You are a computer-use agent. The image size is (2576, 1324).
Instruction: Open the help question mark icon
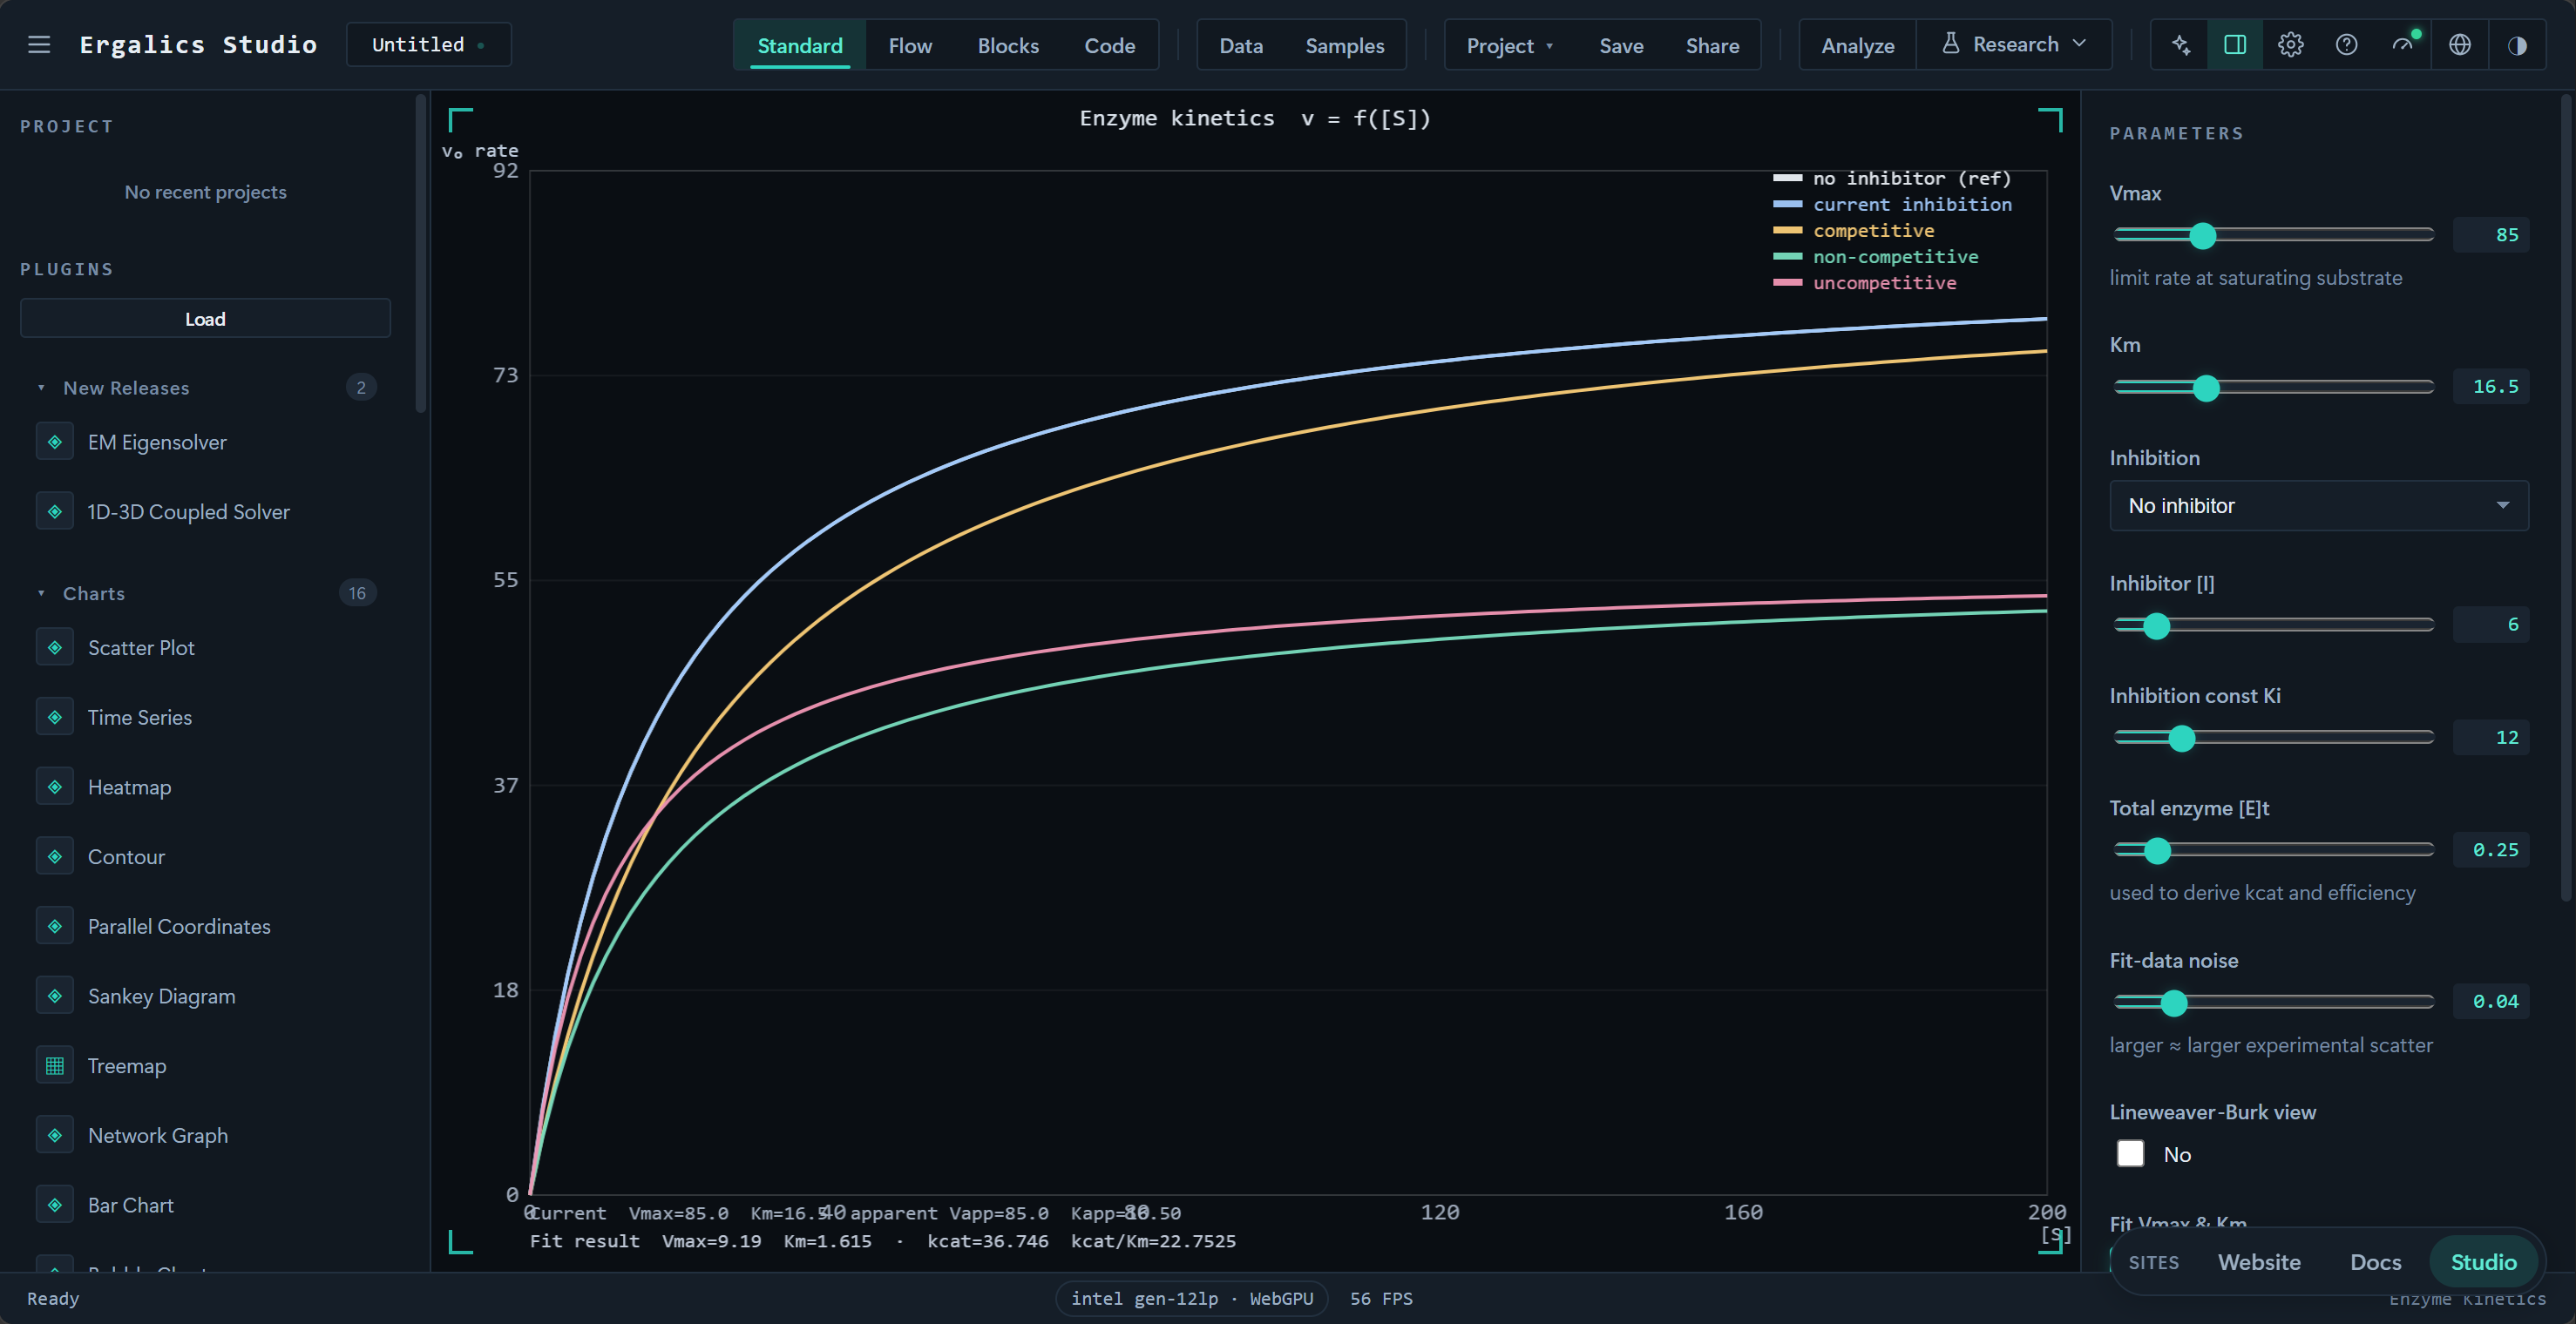2347,45
